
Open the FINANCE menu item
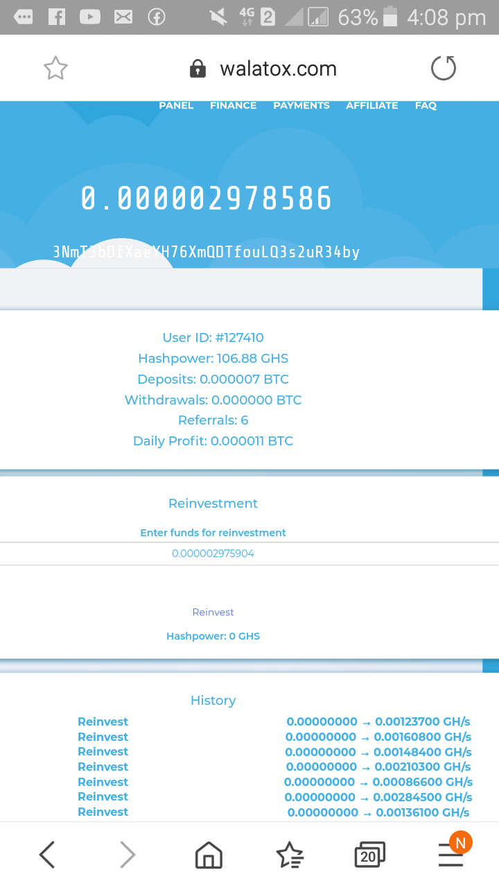233,105
